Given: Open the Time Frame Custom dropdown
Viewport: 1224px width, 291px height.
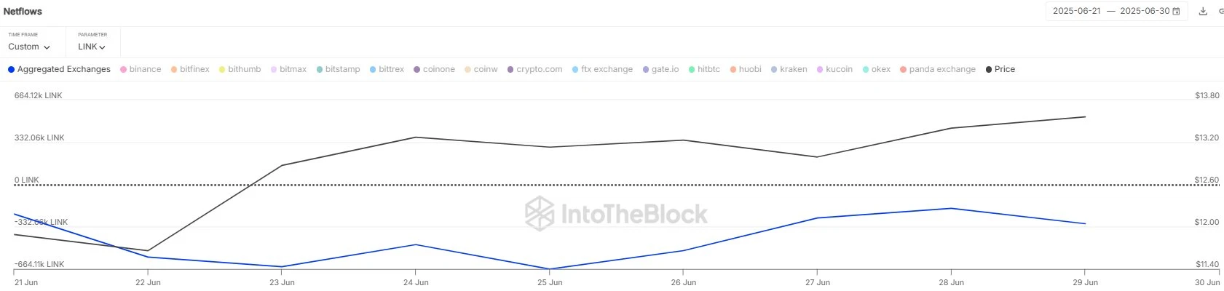Looking at the screenshot, I should pyautogui.click(x=29, y=47).
